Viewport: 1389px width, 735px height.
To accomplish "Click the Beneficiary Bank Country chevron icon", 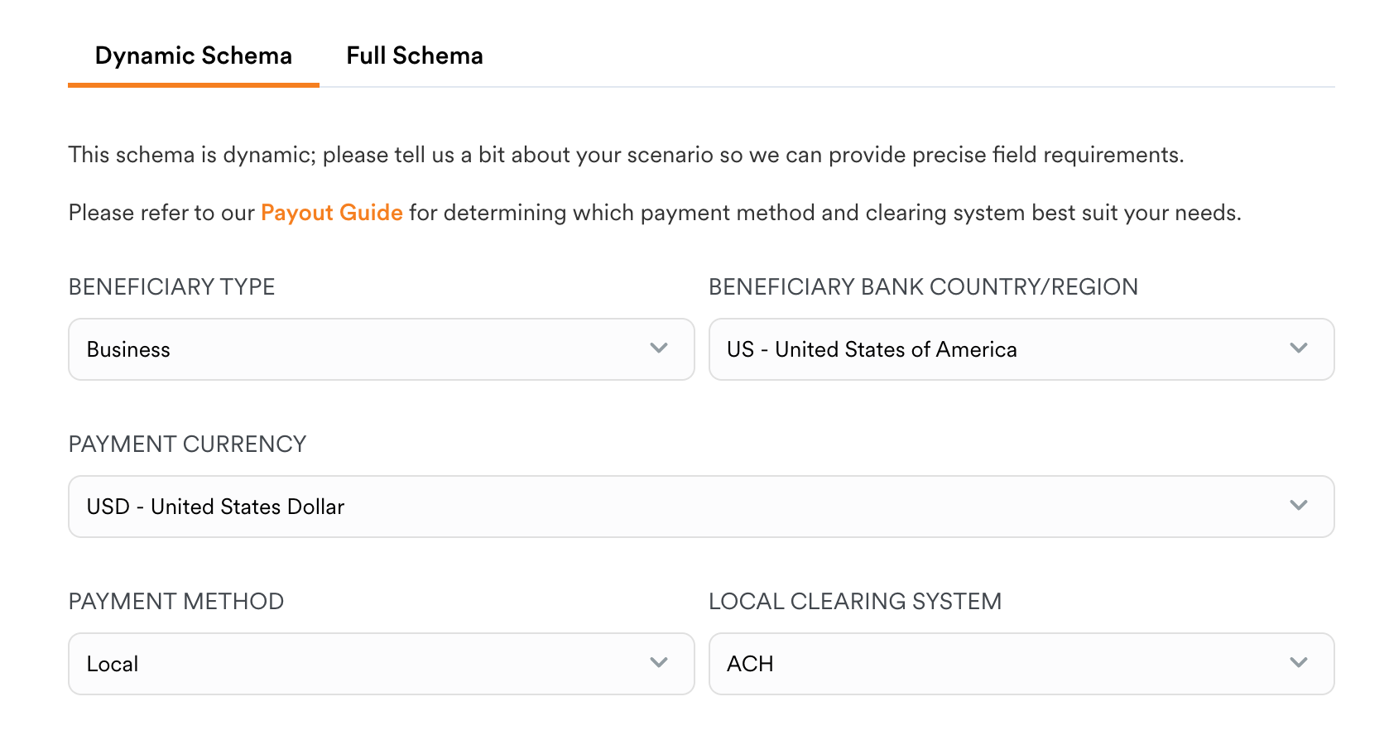I will [1300, 348].
